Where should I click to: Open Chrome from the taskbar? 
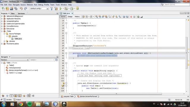click(x=21, y=104)
